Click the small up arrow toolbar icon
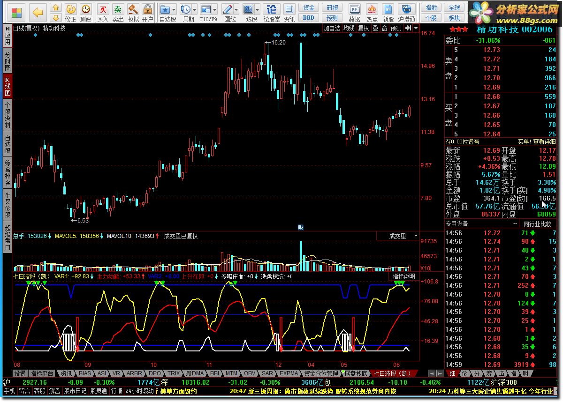 pyautogui.click(x=56, y=8)
